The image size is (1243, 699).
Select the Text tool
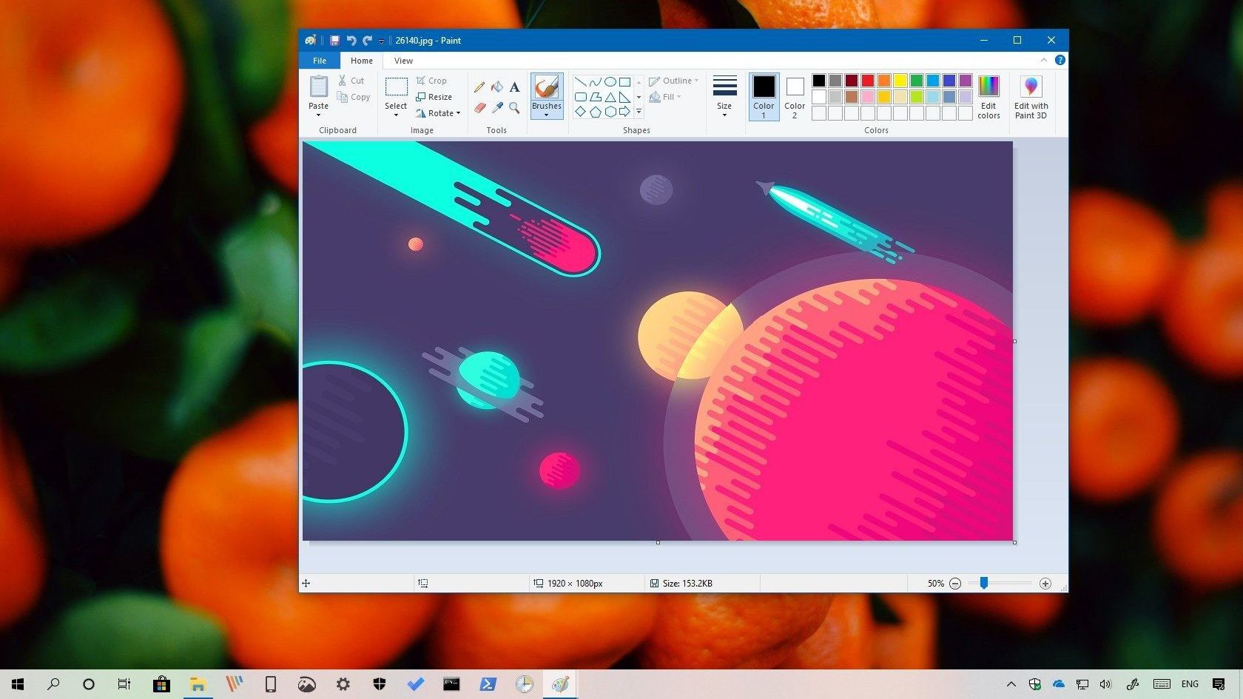click(x=514, y=87)
